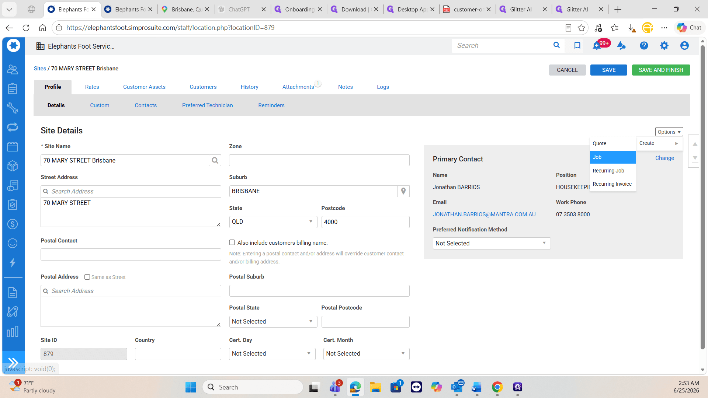Open Microsoft Teams from taskbar

click(x=335, y=387)
